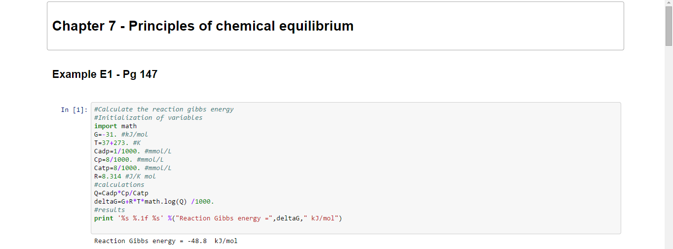Click the '#results' comment line
Viewport: 673px width, 249px height.
point(110,210)
